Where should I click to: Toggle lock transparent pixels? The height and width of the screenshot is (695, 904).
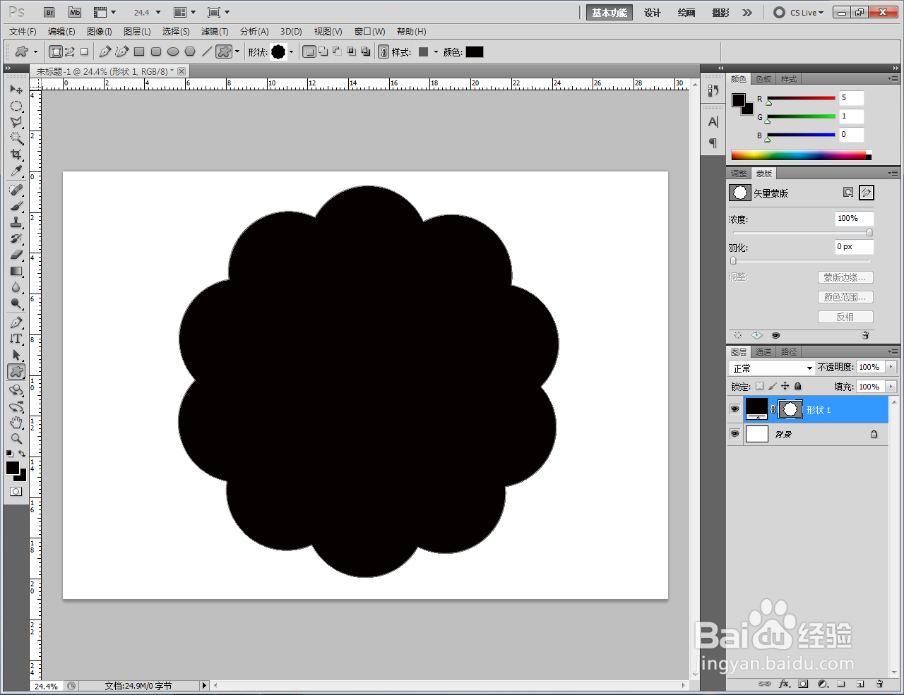(759, 386)
